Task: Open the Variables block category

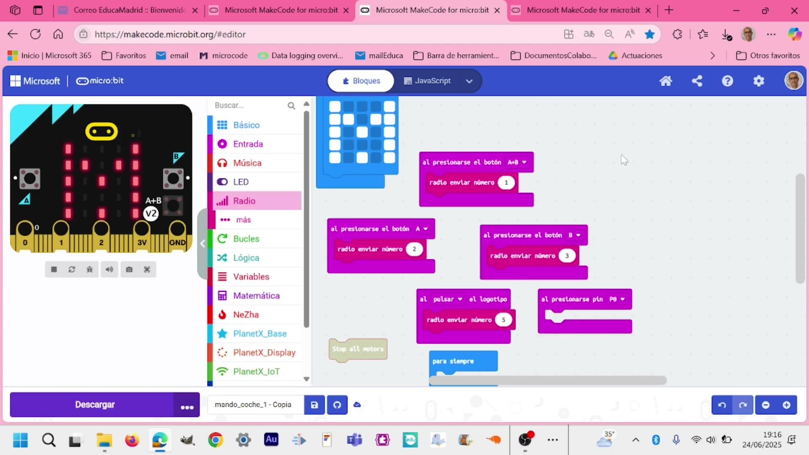Action: [x=251, y=277]
